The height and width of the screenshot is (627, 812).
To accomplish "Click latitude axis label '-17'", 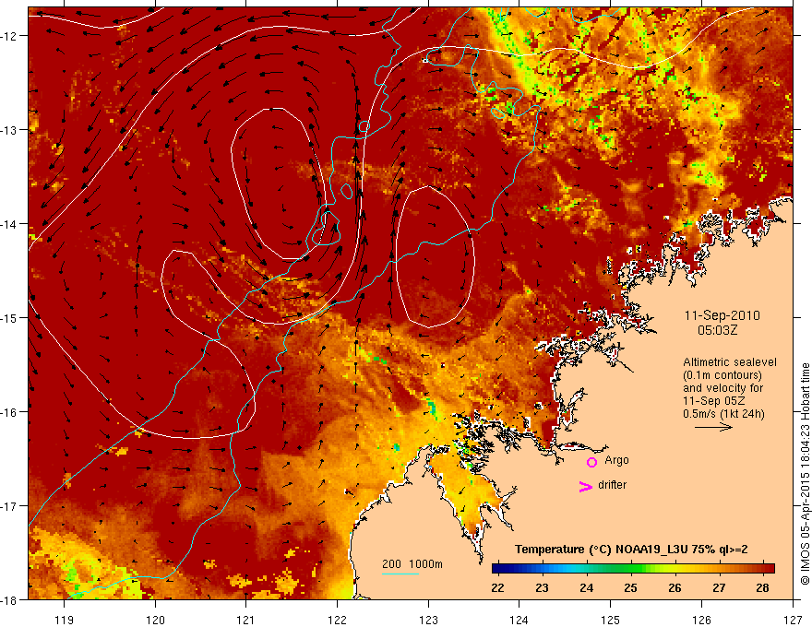I will tap(9, 505).
